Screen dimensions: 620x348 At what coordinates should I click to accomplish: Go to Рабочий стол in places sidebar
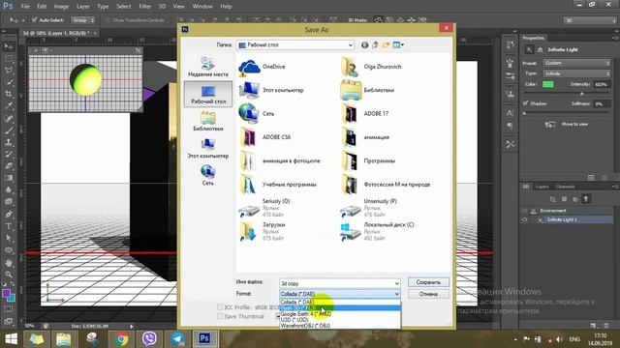coord(208,94)
